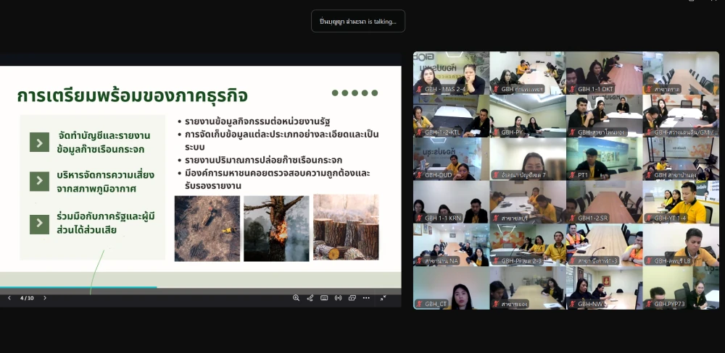Click muted mic icon on GBH1-2.SR
The width and height of the screenshot is (725, 353).
[x=573, y=218]
